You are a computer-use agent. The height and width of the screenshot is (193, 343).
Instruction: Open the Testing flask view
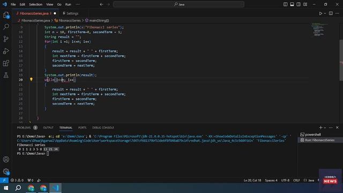(6, 75)
